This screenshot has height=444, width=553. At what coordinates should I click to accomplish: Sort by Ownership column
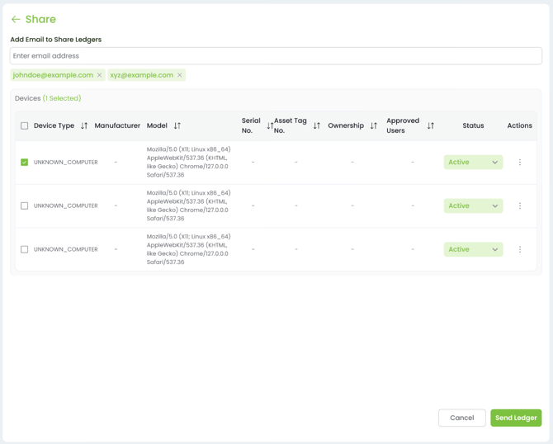pos(374,125)
